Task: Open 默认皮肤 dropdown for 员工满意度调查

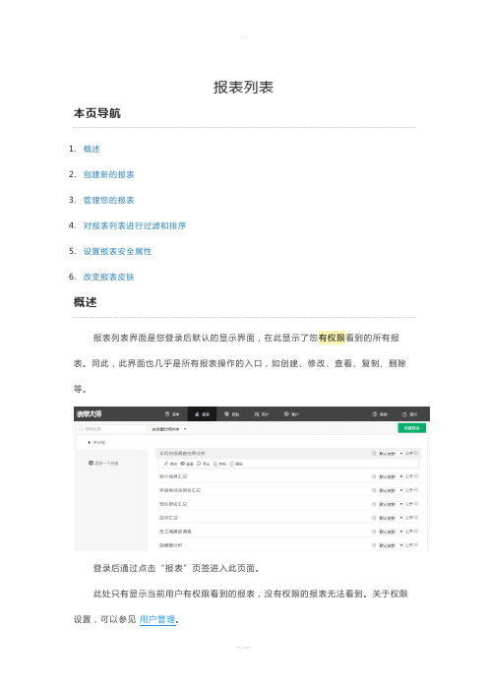Action: coord(391,531)
